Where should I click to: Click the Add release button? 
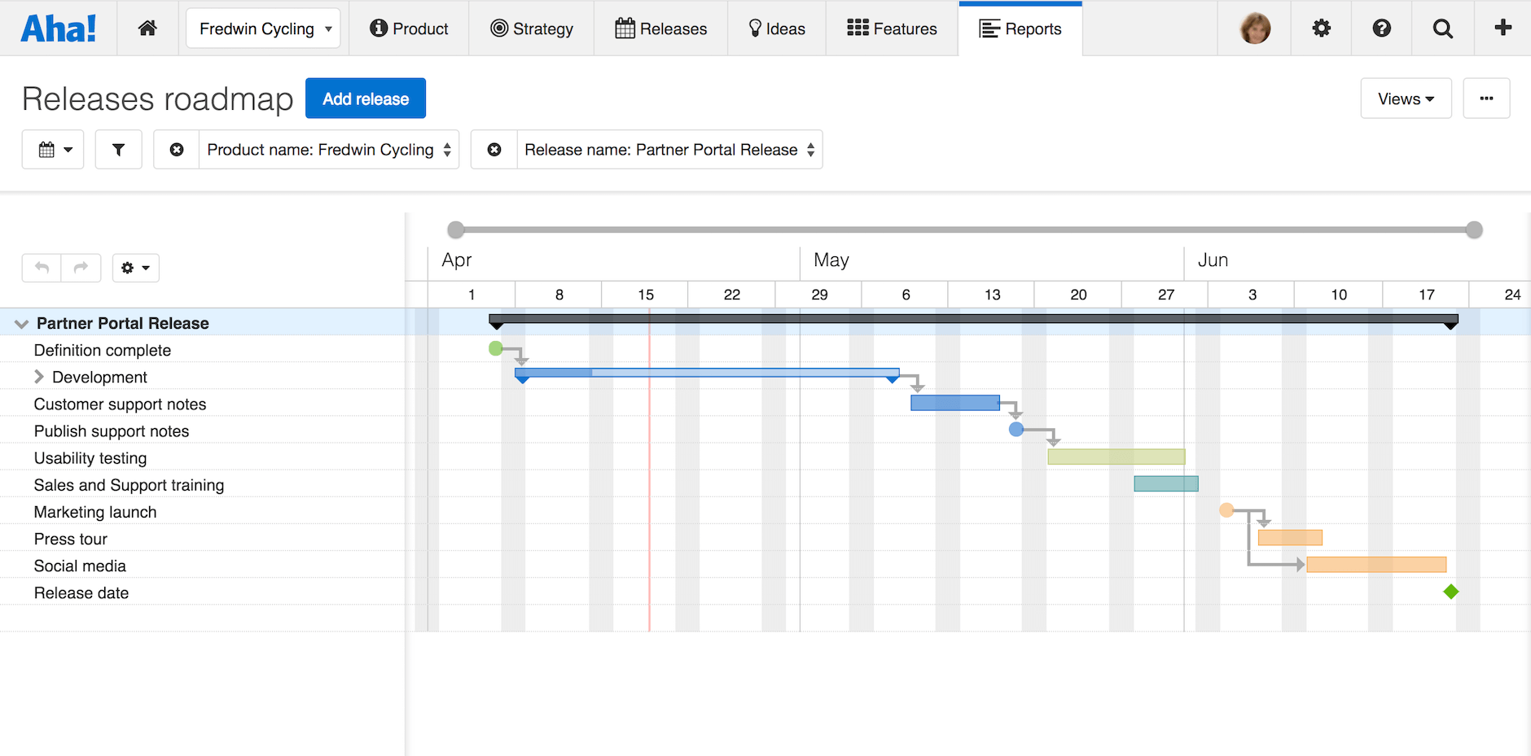(365, 98)
